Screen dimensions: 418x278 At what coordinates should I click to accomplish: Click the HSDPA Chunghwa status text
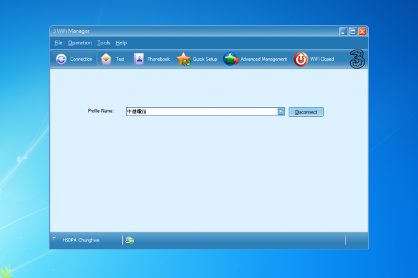point(81,240)
